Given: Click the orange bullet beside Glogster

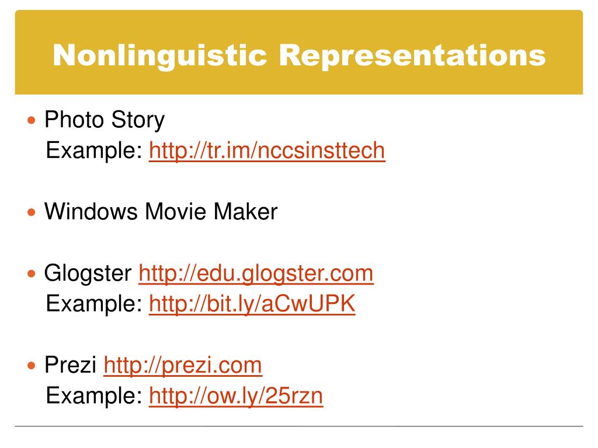Looking at the screenshot, I should 32,274.
